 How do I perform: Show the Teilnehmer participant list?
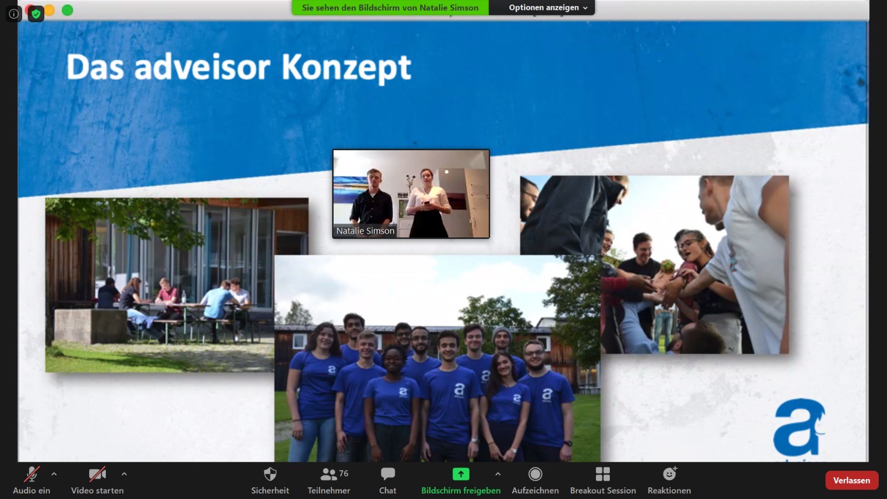(329, 480)
